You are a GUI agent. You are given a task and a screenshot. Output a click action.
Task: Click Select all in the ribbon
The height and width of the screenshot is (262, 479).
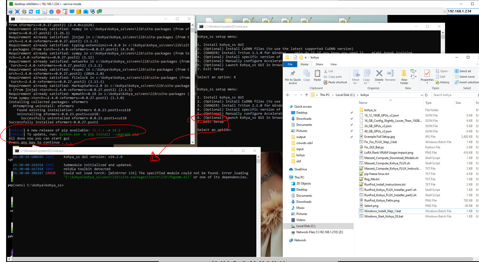(463, 71)
